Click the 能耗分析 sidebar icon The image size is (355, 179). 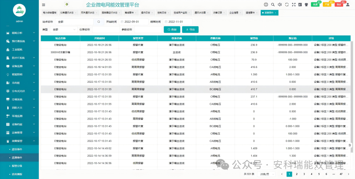[x=8, y=33]
